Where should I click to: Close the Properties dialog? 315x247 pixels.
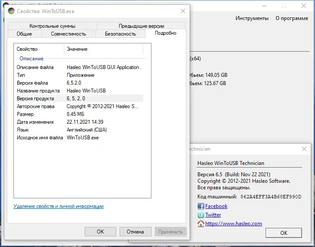click(x=183, y=11)
